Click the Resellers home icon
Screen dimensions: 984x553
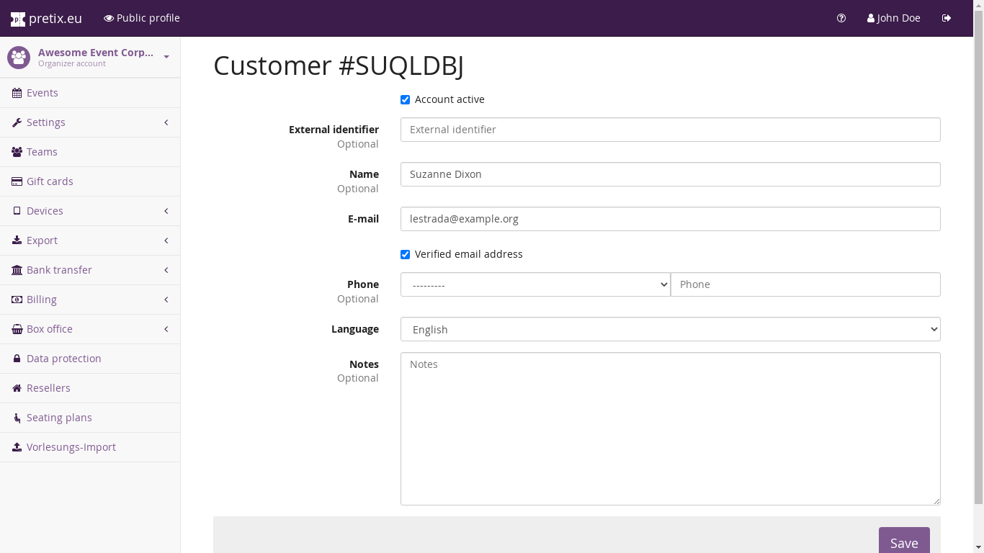click(17, 388)
